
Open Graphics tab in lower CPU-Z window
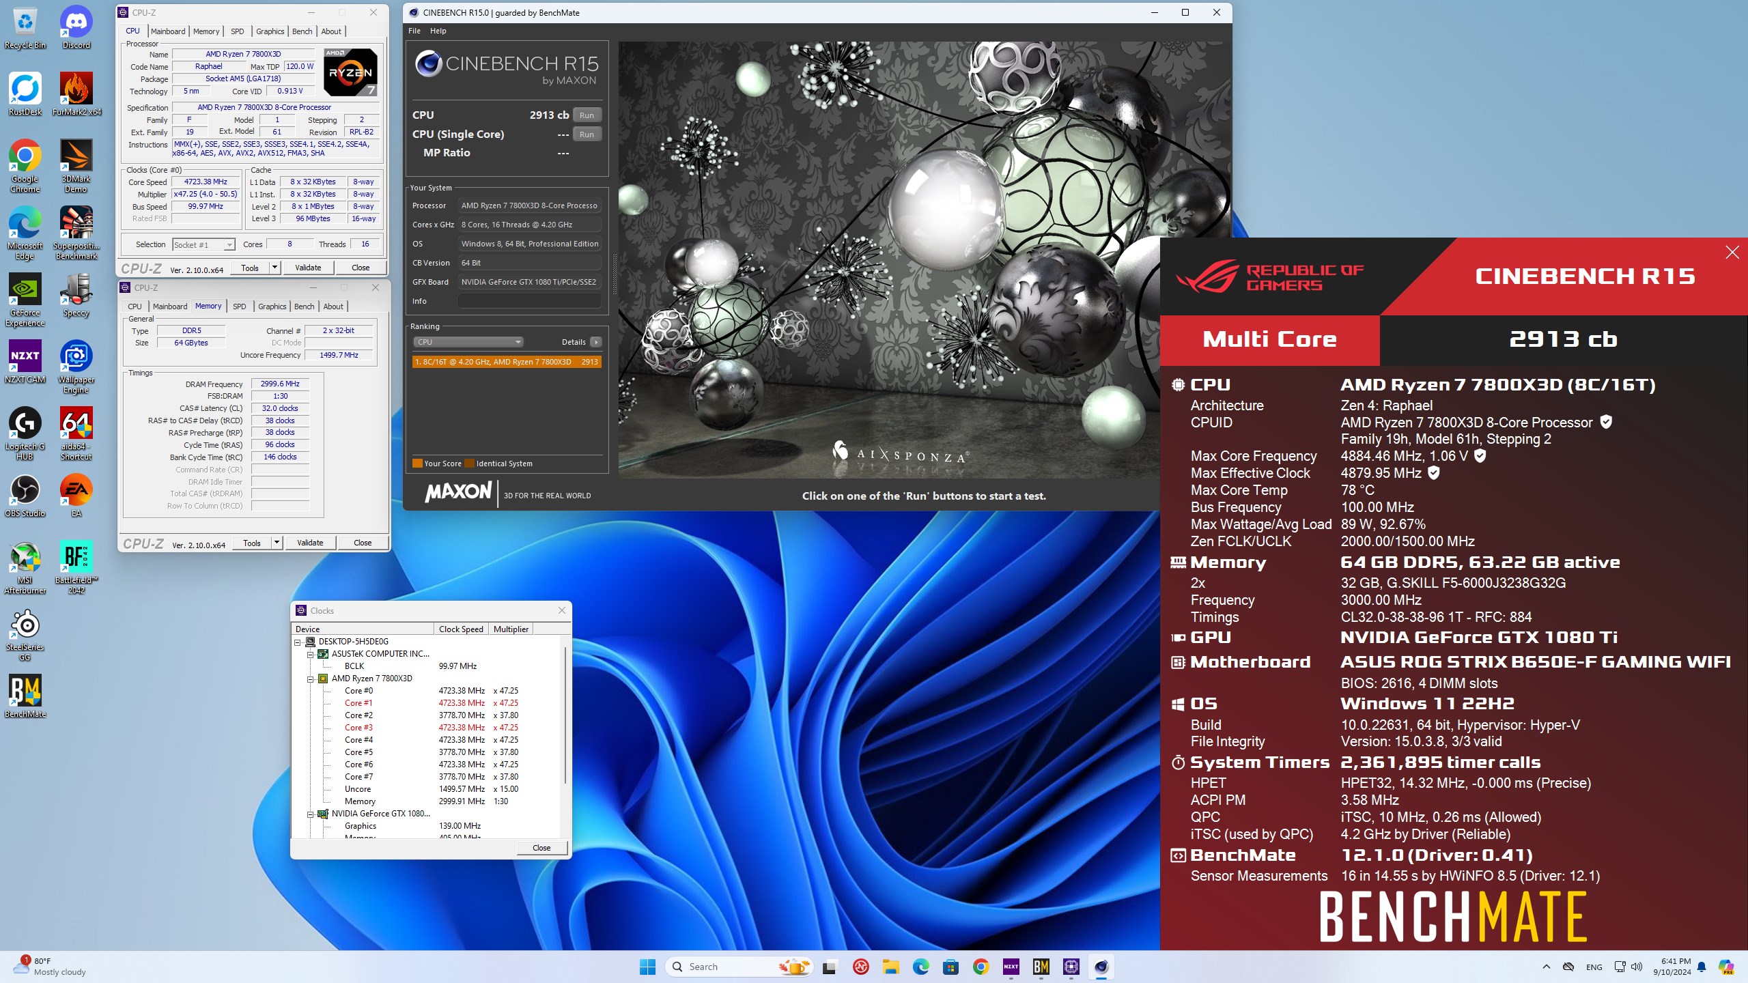point(272,307)
